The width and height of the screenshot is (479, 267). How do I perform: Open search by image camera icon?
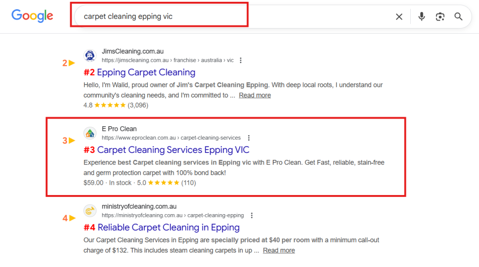pyautogui.click(x=440, y=17)
